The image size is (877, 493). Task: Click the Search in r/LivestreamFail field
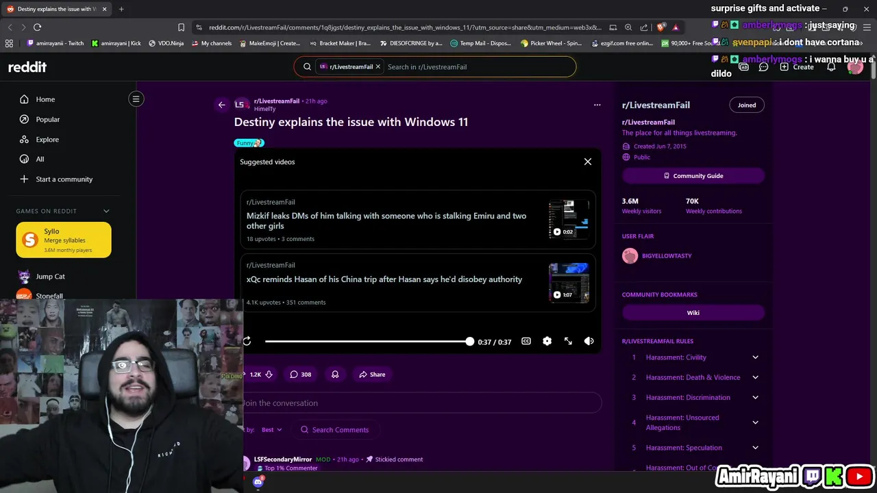(478, 67)
